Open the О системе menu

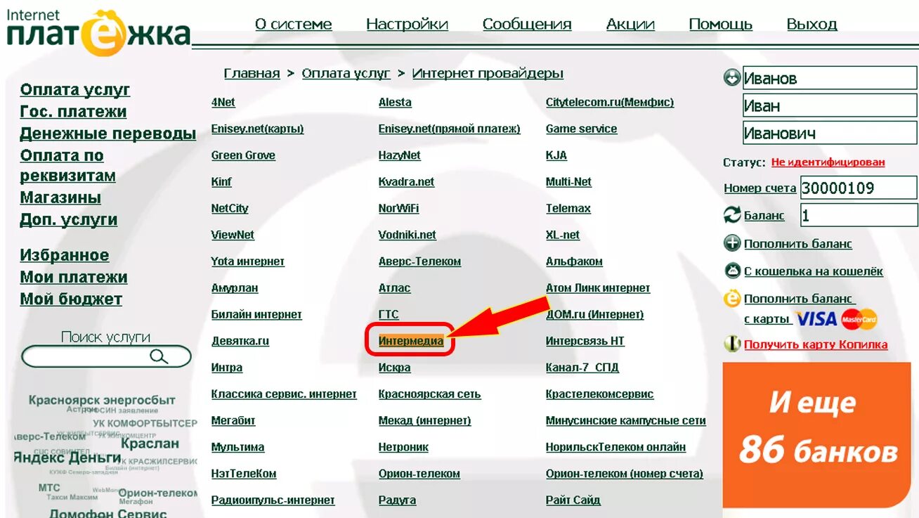(293, 24)
